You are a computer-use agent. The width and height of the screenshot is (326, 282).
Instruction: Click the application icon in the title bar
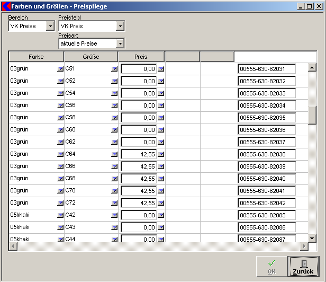[x=6, y=6]
